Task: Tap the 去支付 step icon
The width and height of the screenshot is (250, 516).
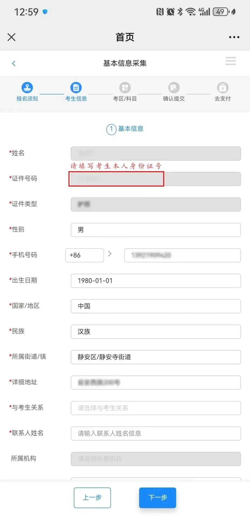Action: pyautogui.click(x=223, y=87)
